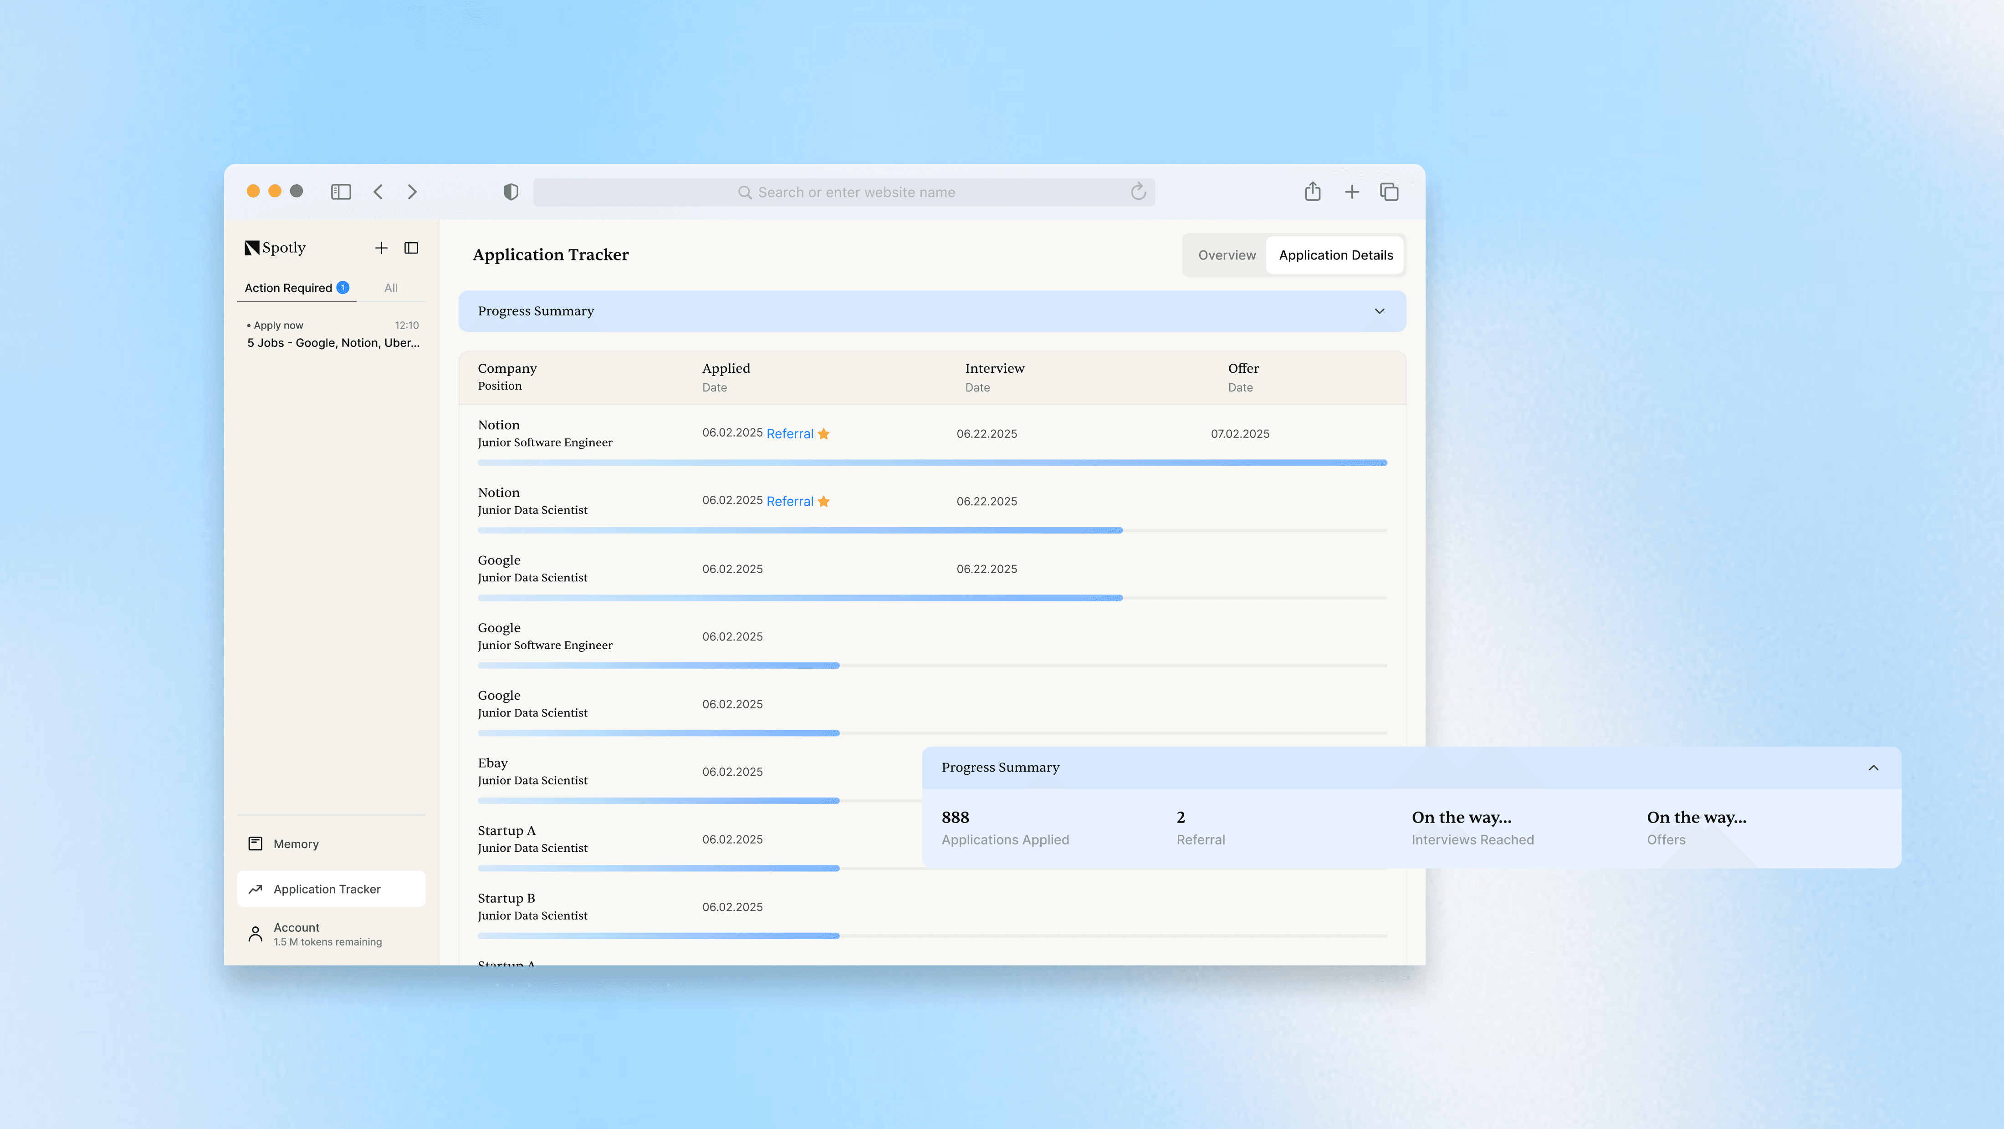Expand the top Progress Summary chevron
This screenshot has width=2004, height=1129.
tap(1379, 311)
